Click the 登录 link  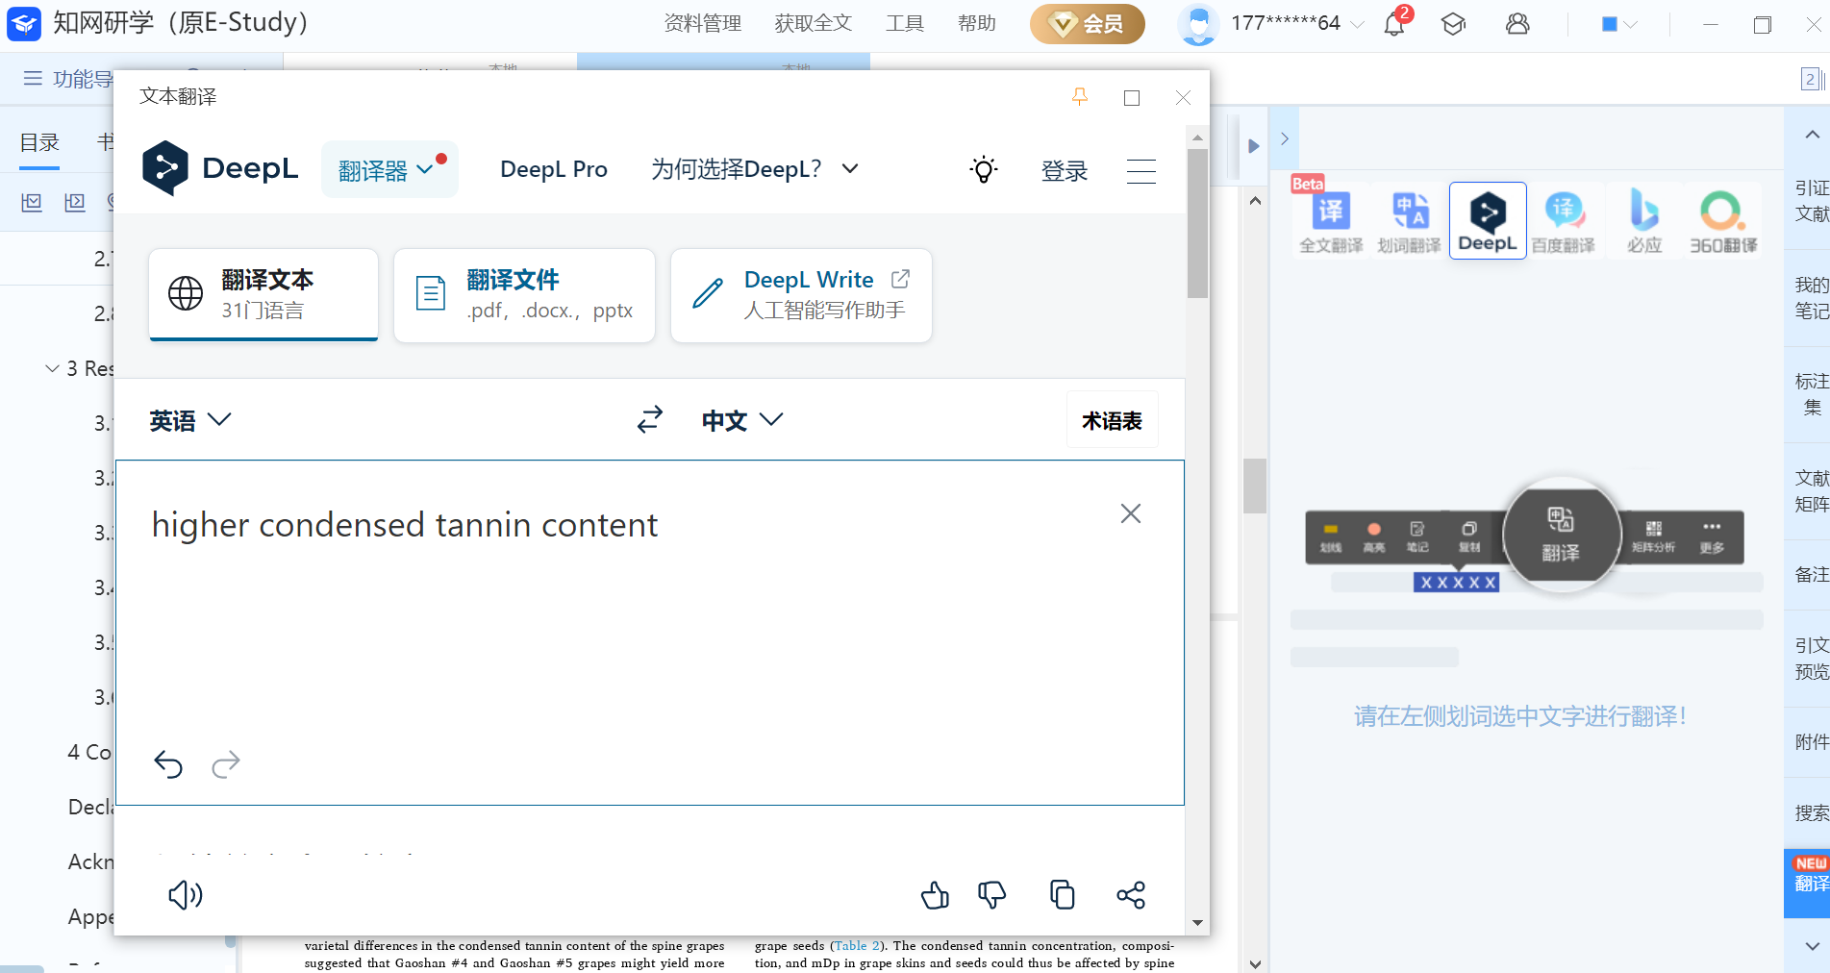1064,171
